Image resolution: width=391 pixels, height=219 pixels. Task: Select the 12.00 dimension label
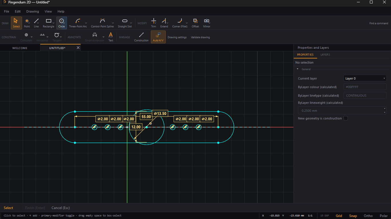click(x=136, y=127)
